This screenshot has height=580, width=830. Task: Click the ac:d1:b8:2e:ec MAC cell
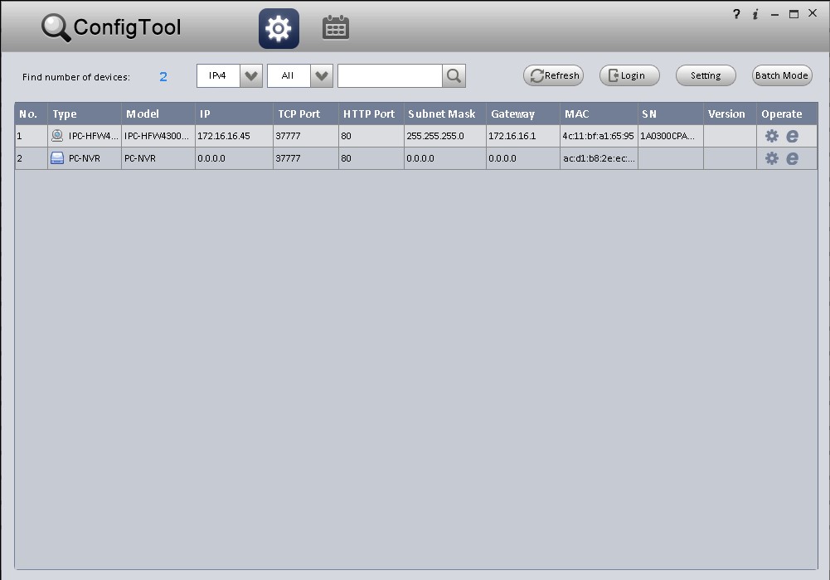[x=599, y=158]
